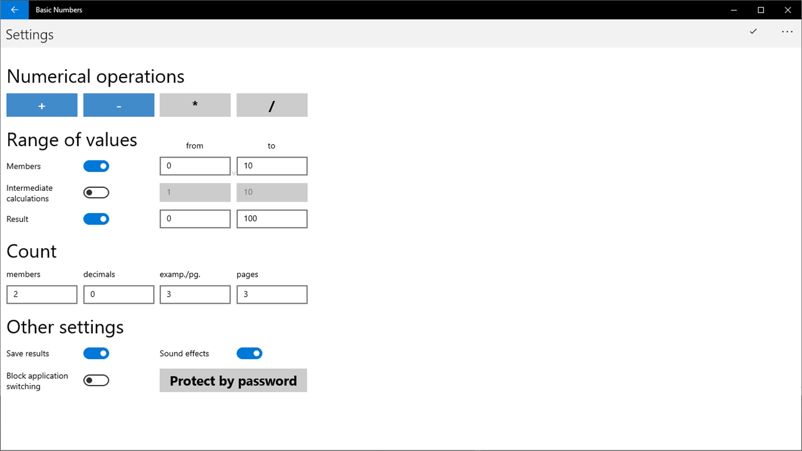The width and height of the screenshot is (802, 451).
Task: Click the Count members input box
Action: 42,295
